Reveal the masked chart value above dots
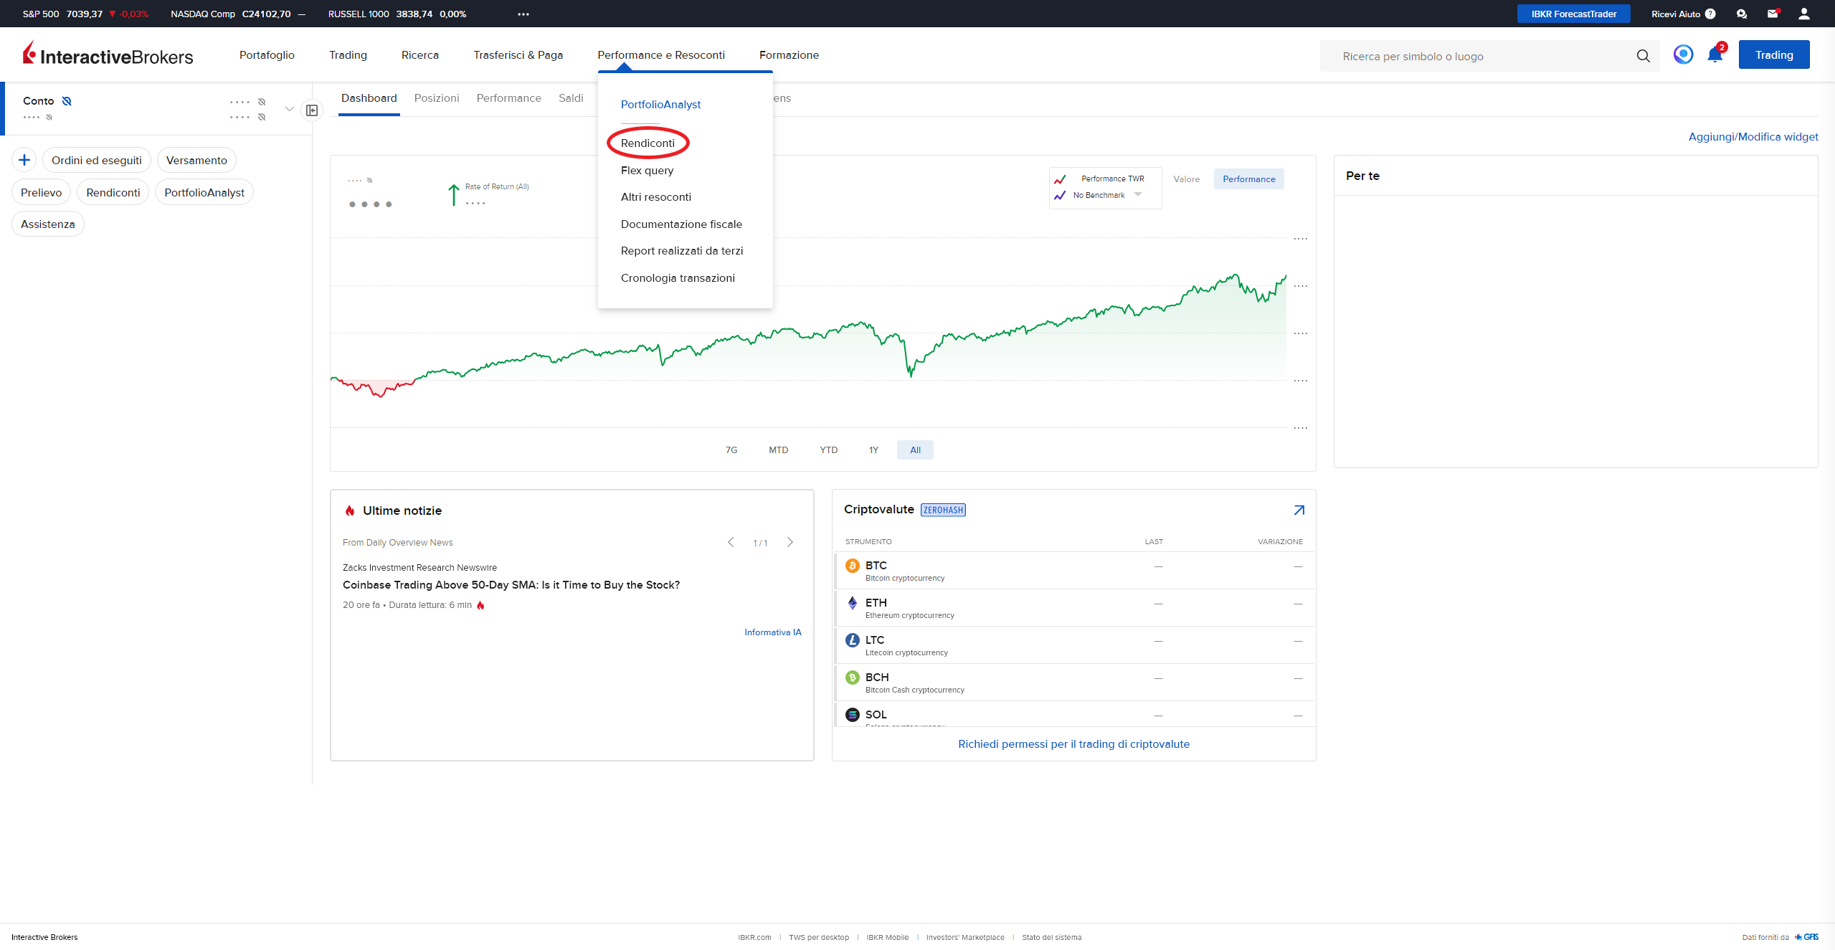Viewport: 1835px width, 950px height. point(369,181)
